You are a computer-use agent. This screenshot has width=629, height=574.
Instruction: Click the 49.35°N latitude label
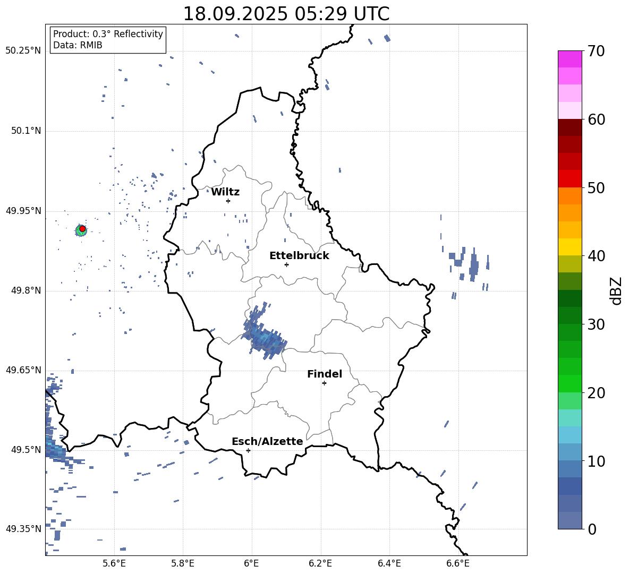(23, 529)
